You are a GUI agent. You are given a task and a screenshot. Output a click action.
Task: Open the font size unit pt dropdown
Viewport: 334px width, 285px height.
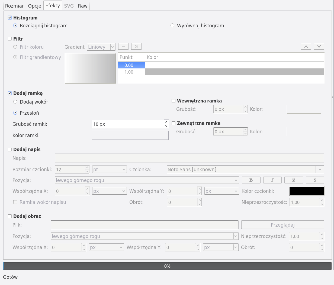coord(110,170)
